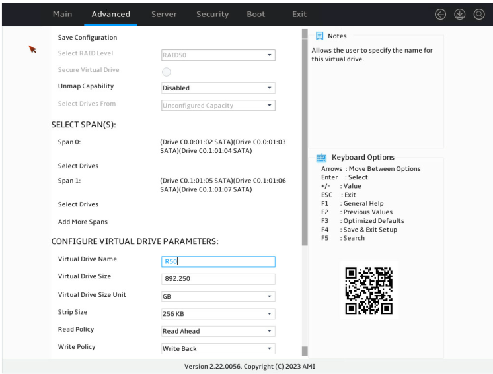Switch to the Exit tab

click(299, 14)
